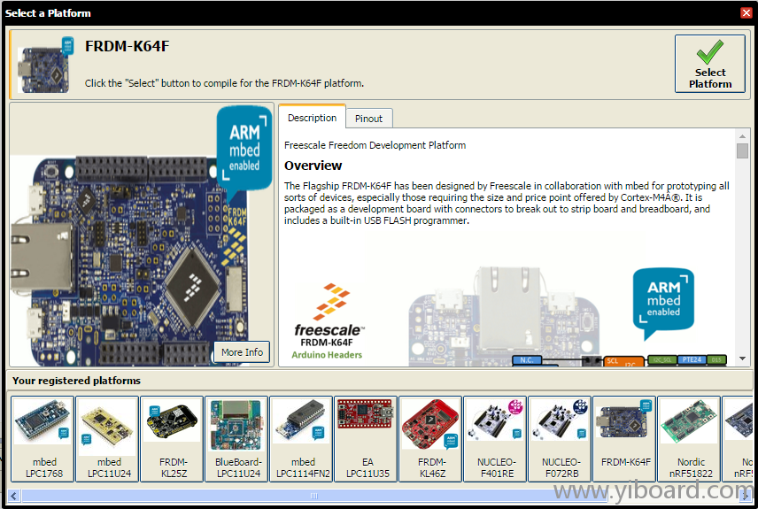Click the FRDM-K64F title heading
The image size is (758, 509).
[x=128, y=46]
